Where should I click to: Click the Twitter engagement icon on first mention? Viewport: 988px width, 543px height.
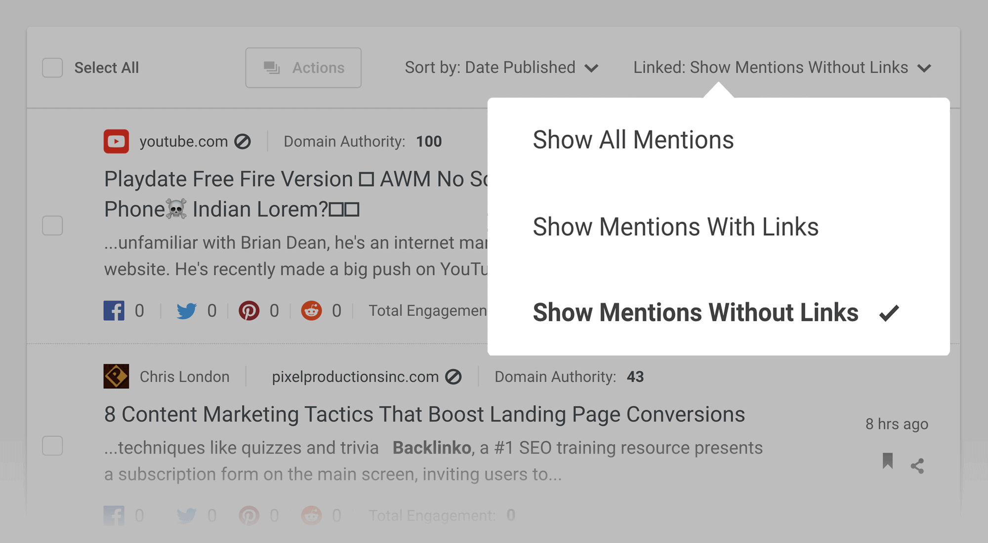187,310
